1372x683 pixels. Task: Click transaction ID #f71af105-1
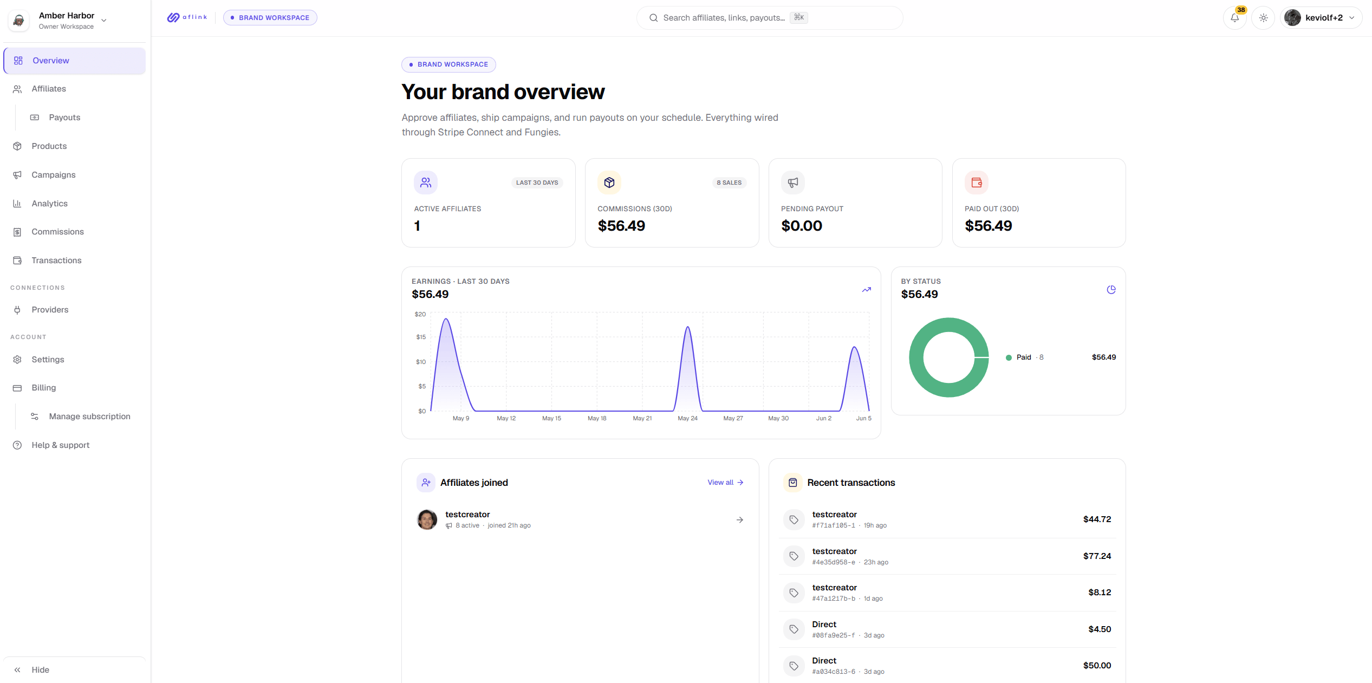click(834, 525)
